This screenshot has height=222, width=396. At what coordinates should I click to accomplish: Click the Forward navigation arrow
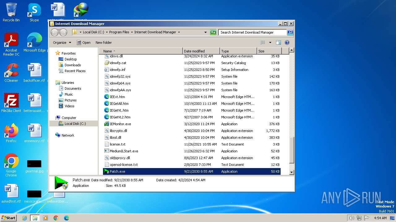[63, 32]
